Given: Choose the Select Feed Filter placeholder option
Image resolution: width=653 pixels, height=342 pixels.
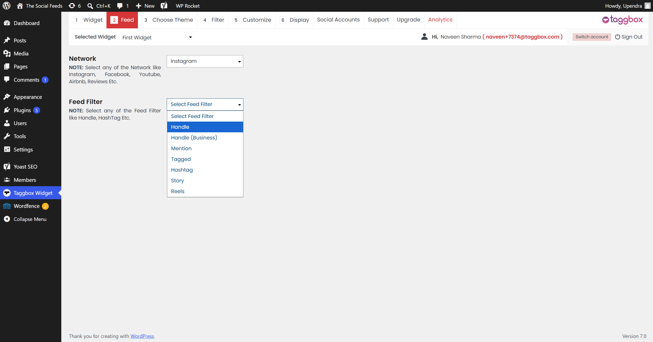Looking at the screenshot, I should coord(205,116).
